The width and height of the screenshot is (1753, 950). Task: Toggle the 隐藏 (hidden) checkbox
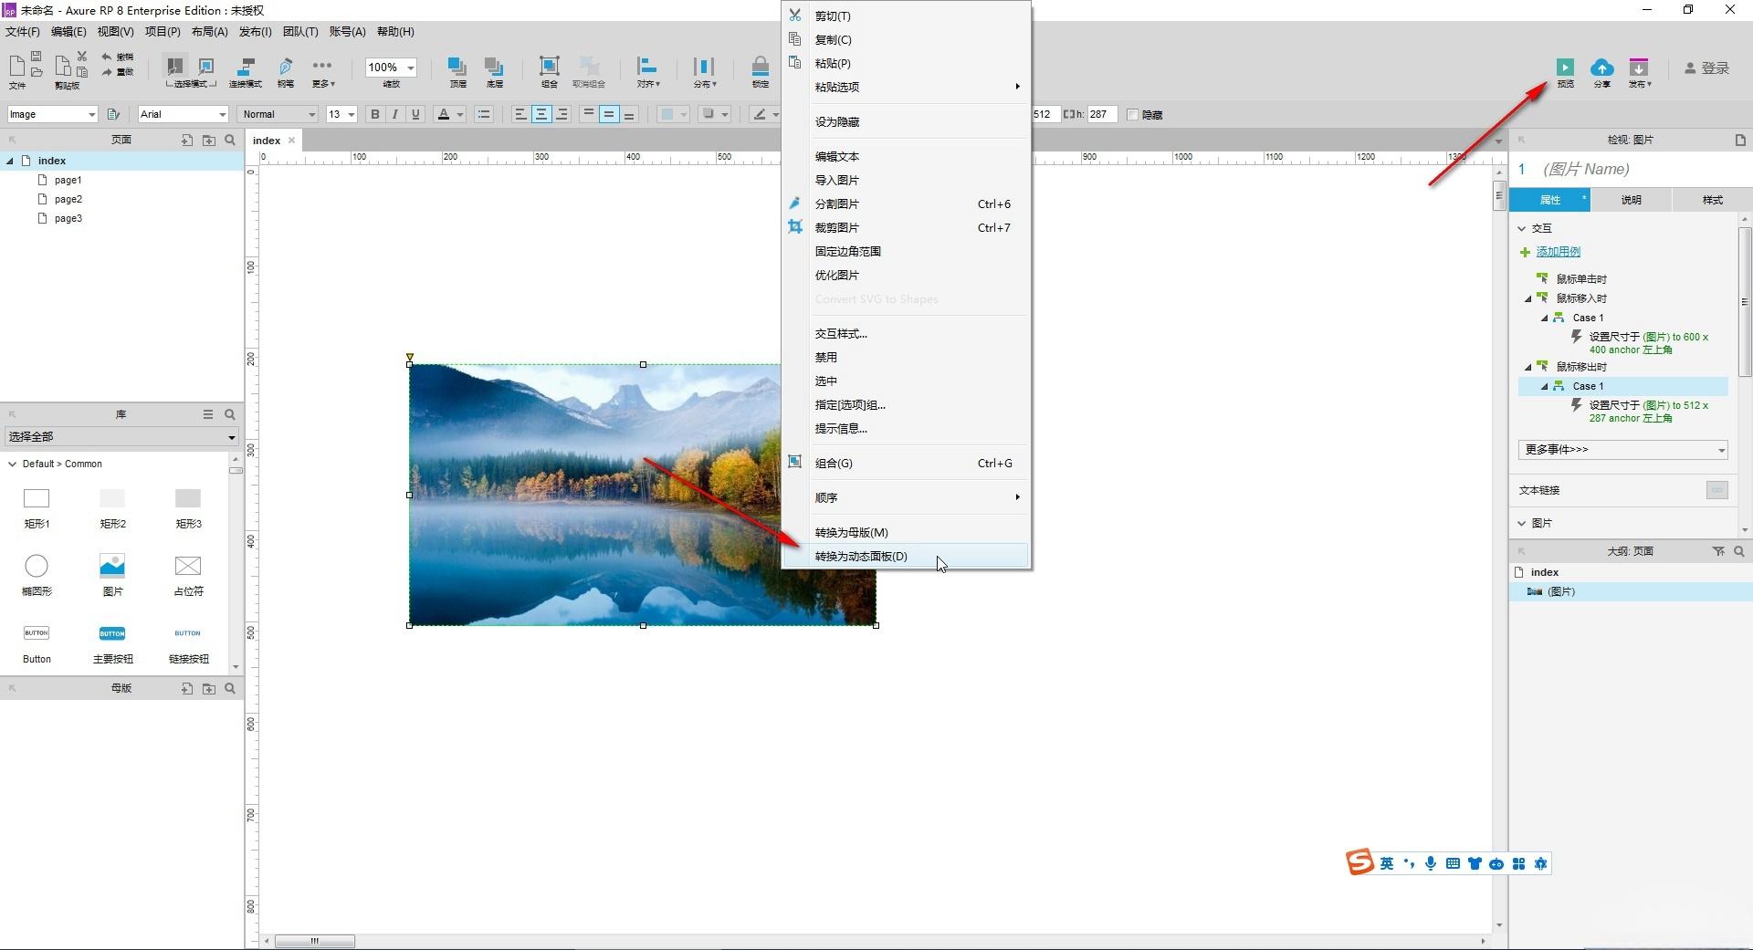click(1133, 115)
